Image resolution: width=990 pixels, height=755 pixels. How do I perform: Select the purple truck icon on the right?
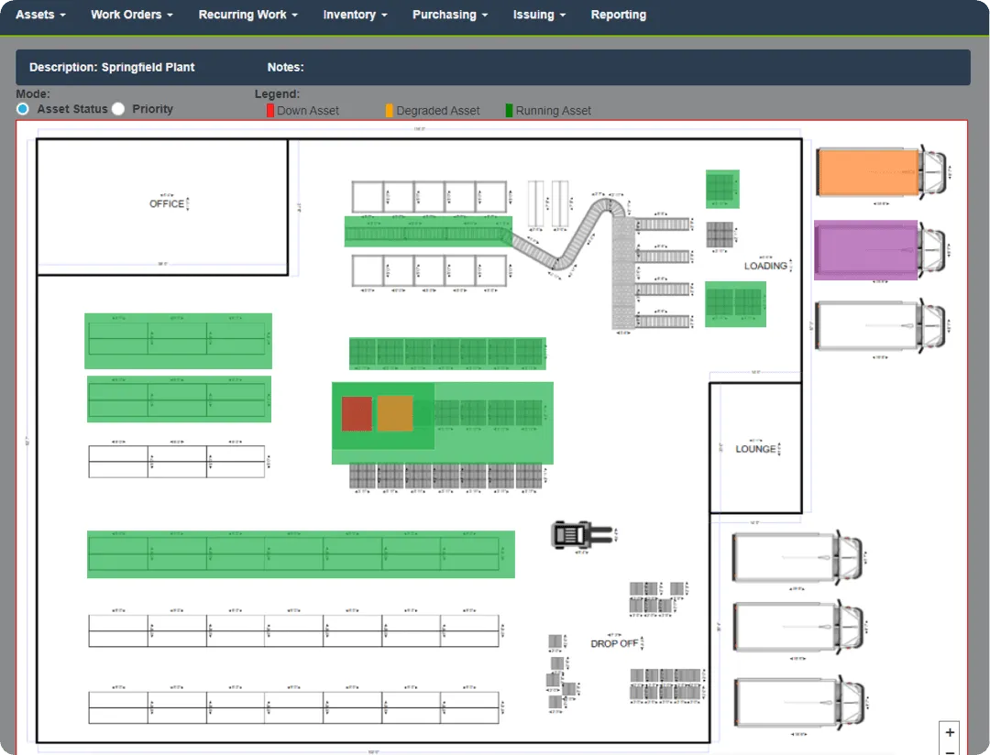tap(865, 250)
